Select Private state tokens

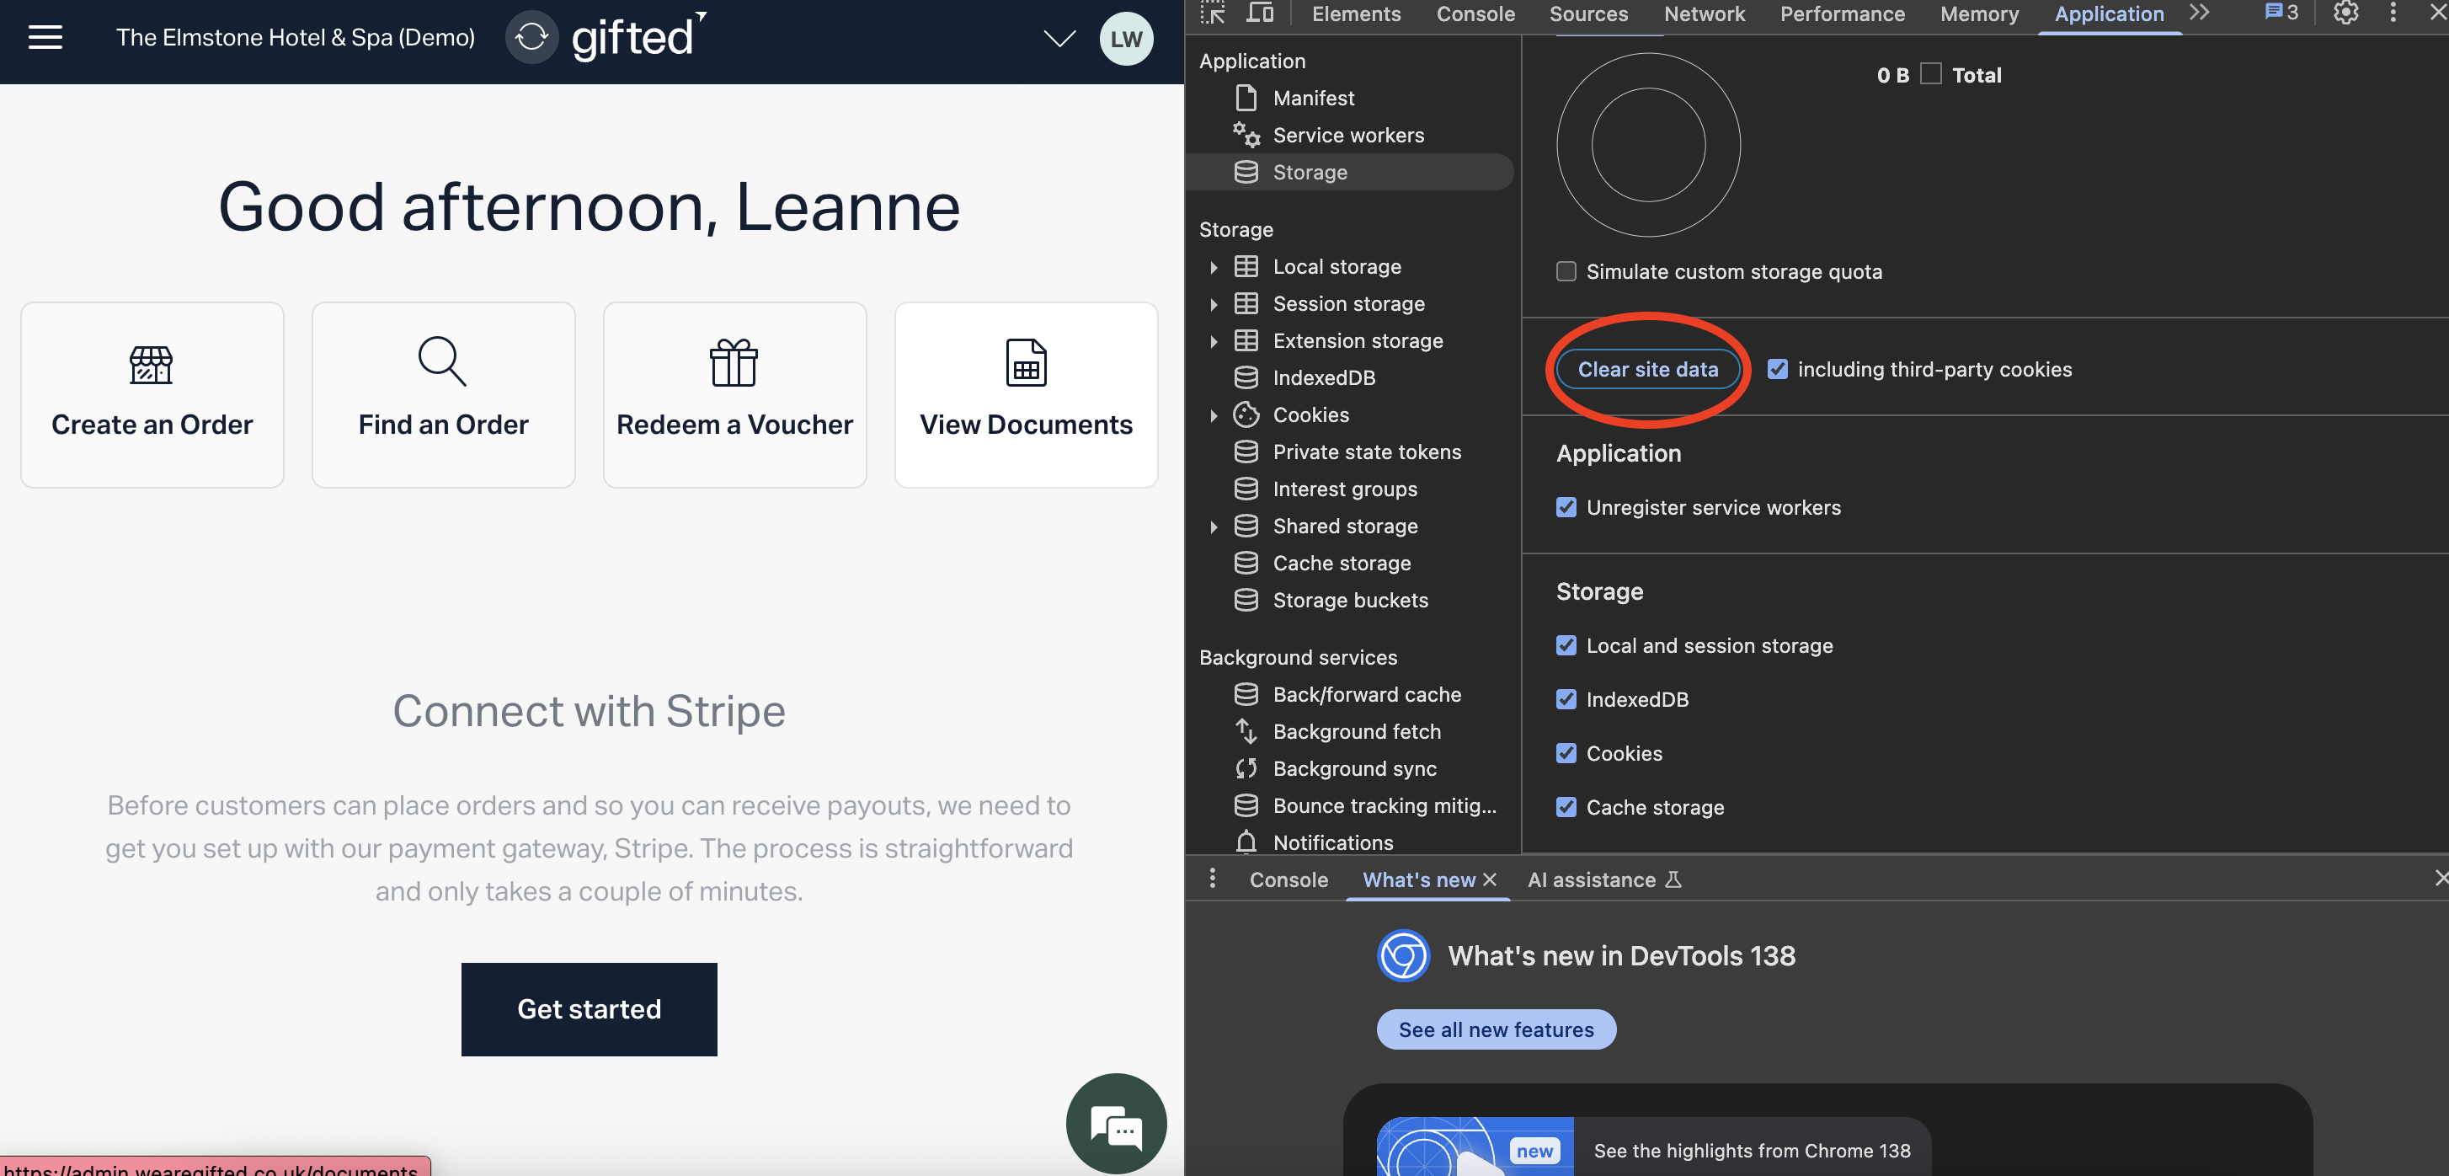click(1366, 452)
